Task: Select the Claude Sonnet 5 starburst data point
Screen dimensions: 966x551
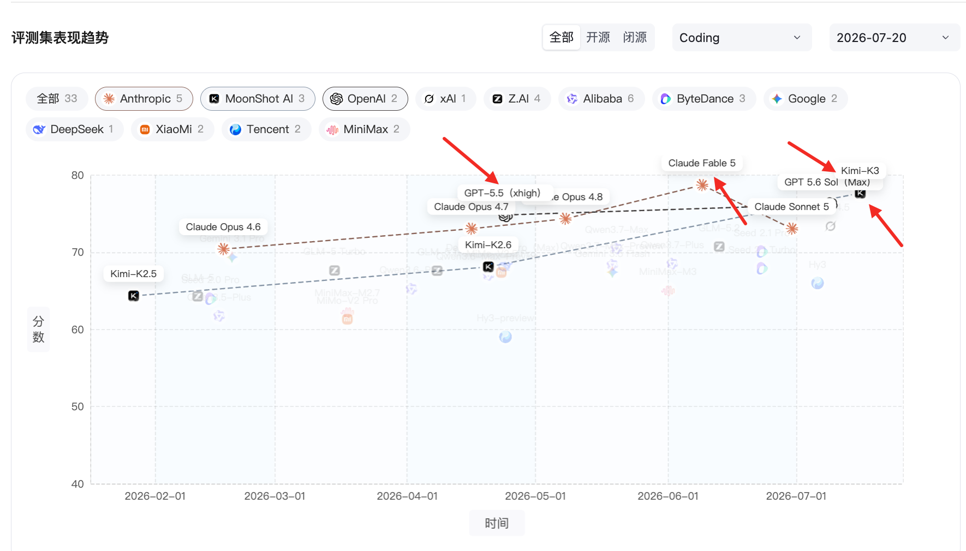Action: tap(792, 229)
